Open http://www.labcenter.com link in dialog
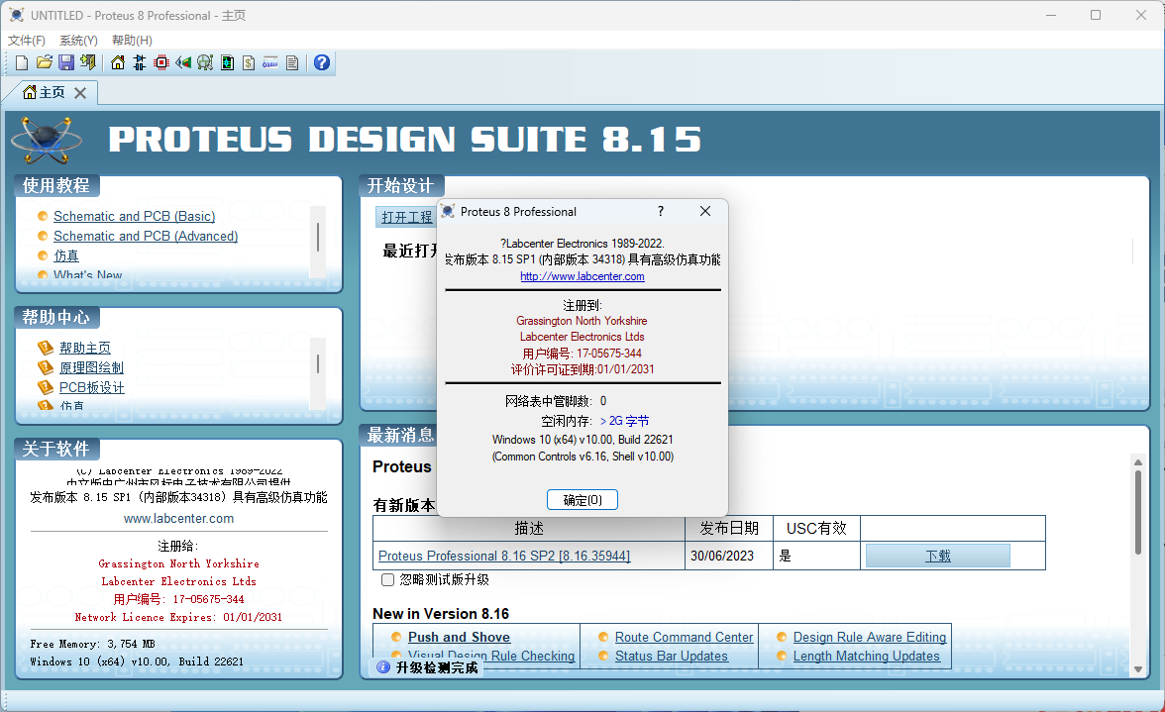1165x712 pixels. [582, 276]
